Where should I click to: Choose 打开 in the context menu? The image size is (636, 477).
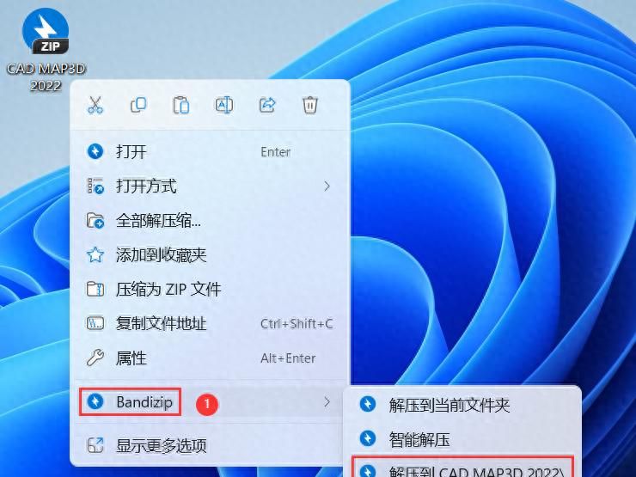point(210,152)
